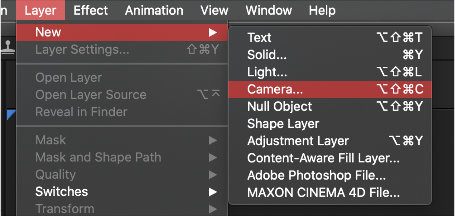Click the blue timeline marker at left edge

tap(11, 114)
